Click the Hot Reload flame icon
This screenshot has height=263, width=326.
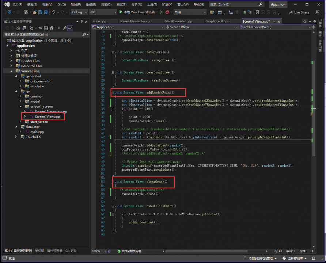(167, 12)
